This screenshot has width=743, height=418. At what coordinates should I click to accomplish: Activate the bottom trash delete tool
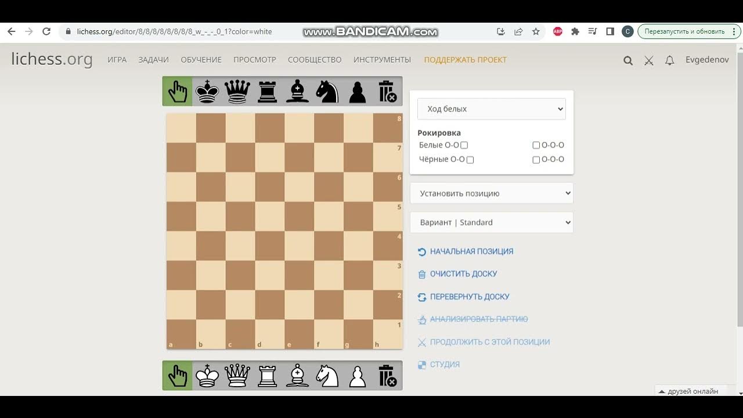[x=387, y=376]
